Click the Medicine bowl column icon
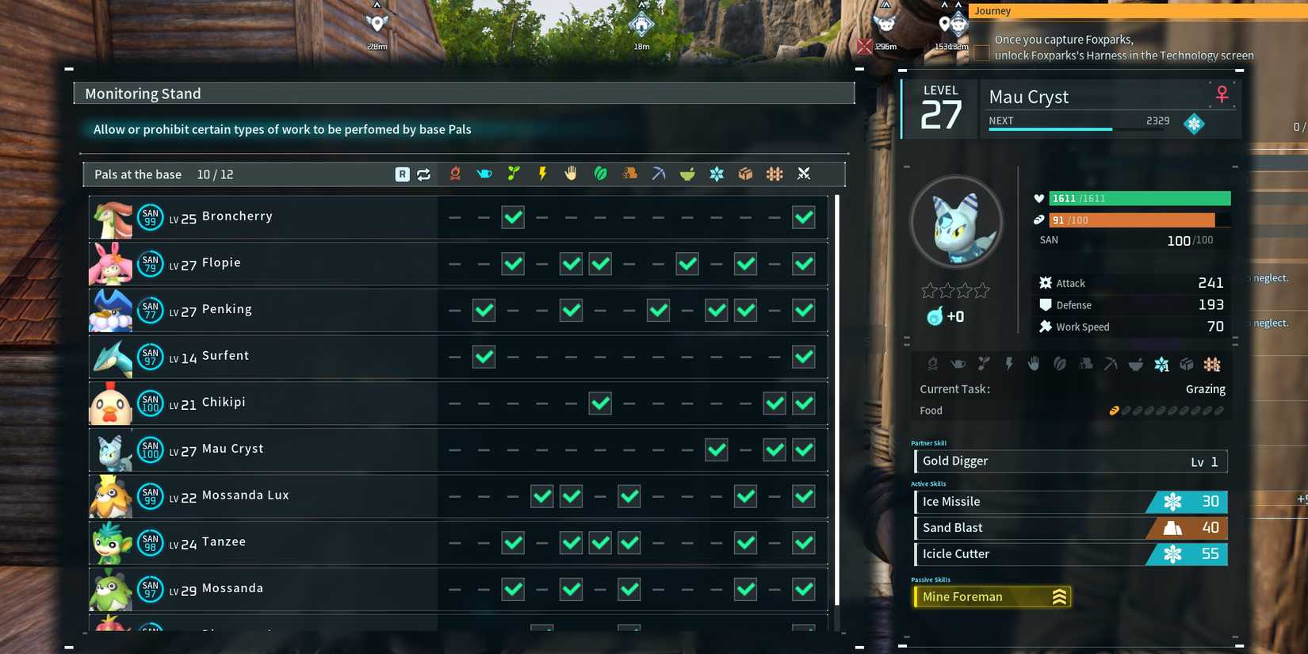Image resolution: width=1308 pixels, height=654 pixels. click(687, 174)
